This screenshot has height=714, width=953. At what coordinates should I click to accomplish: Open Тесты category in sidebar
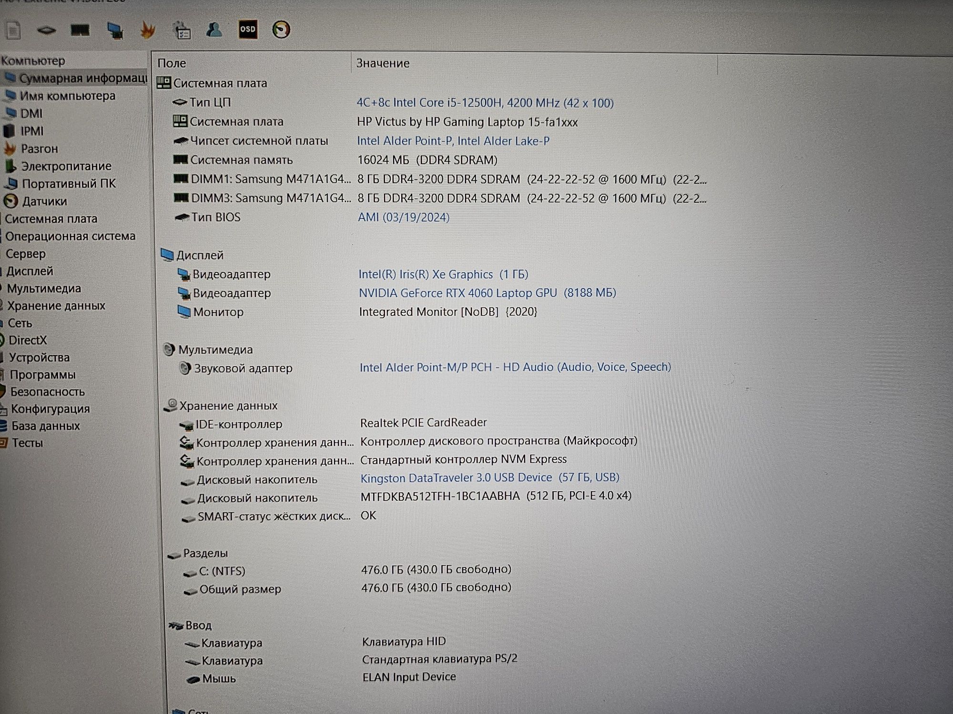coord(27,443)
